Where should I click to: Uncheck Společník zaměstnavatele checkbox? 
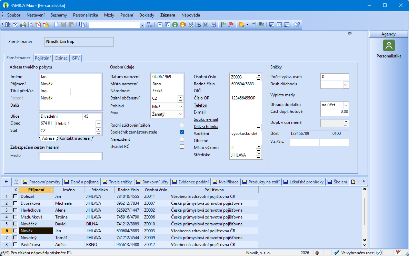click(x=182, y=132)
